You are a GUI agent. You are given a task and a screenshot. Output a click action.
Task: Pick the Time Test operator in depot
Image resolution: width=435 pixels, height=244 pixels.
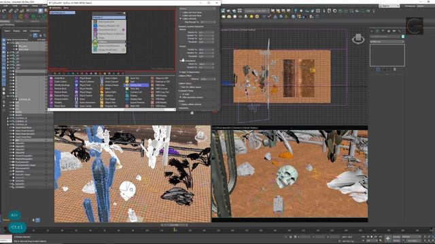pyautogui.click(x=133, y=89)
